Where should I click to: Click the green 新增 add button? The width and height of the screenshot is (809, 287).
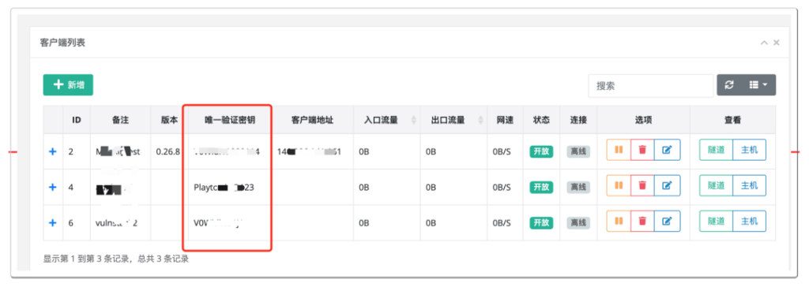68,85
